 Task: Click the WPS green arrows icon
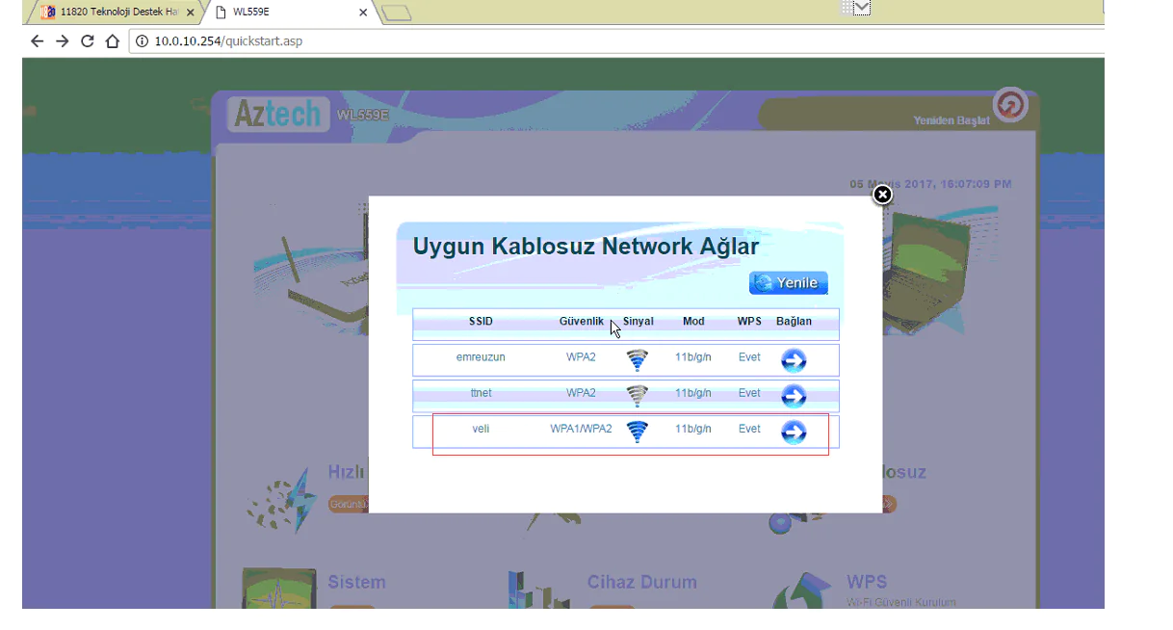coord(802,590)
